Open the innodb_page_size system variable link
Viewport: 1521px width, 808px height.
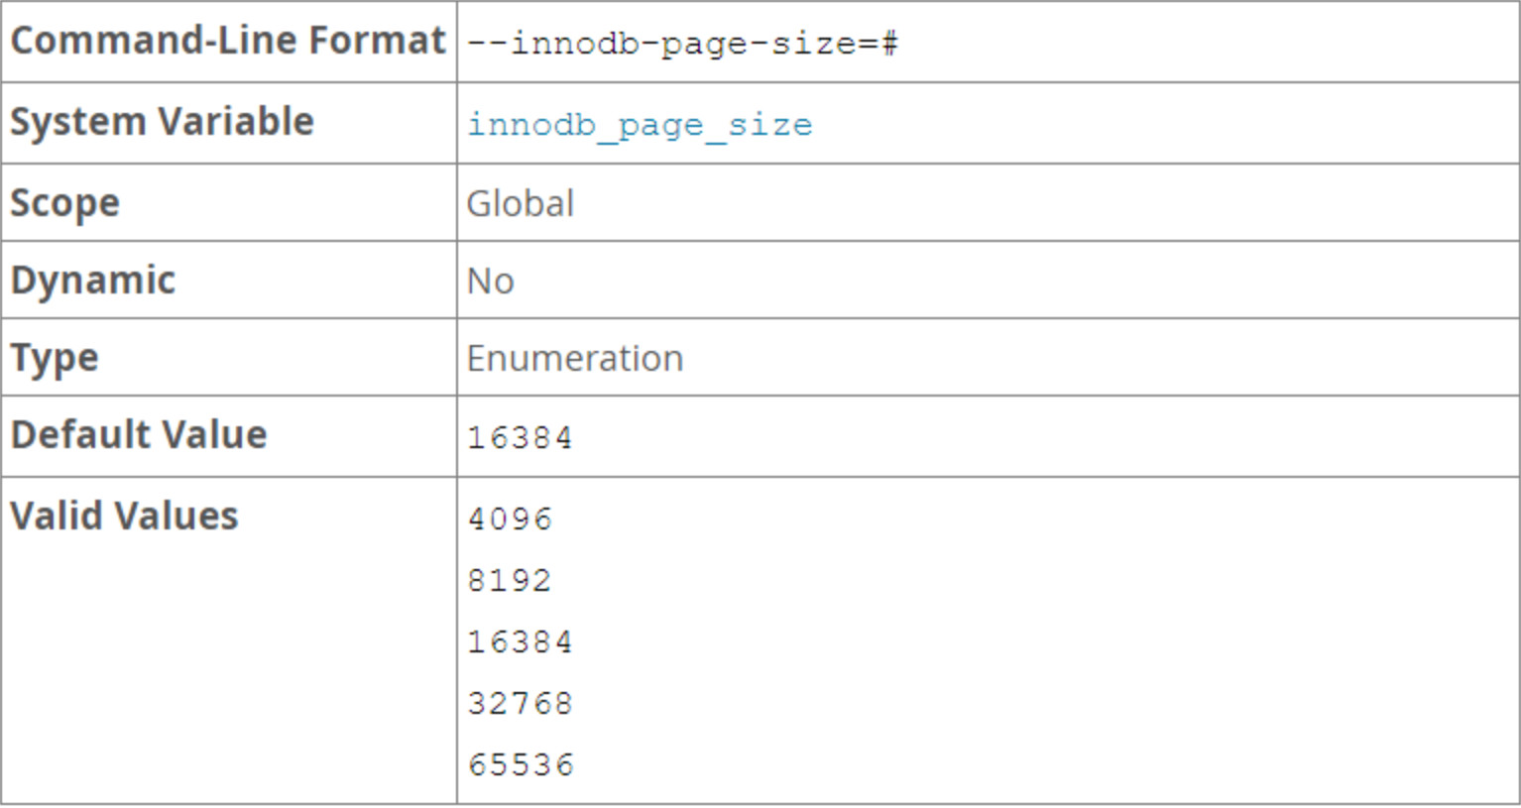pyautogui.click(x=640, y=125)
